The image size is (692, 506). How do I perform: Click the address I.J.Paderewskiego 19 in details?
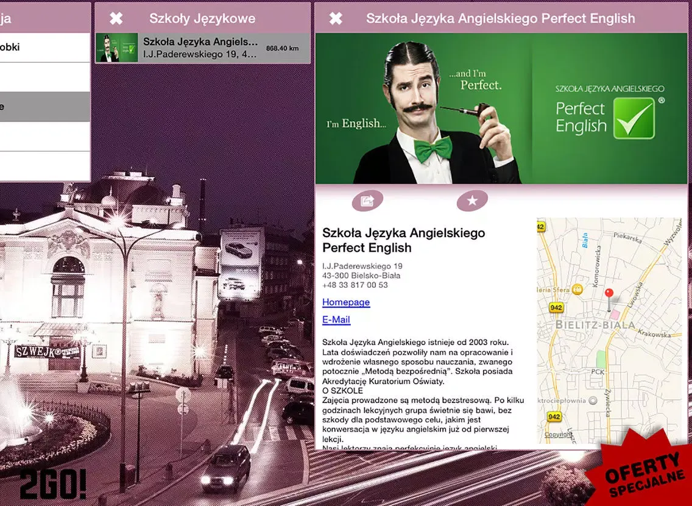362,266
